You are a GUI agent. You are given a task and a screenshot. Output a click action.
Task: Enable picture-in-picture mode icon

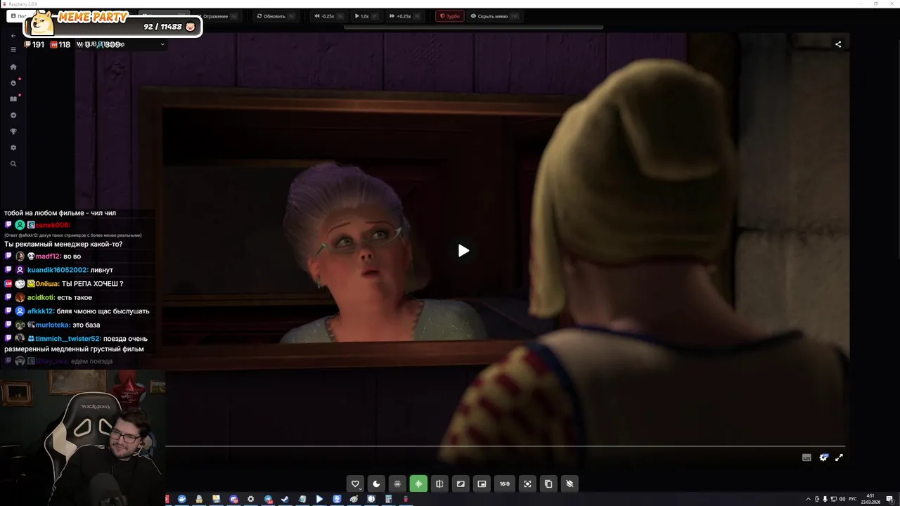(x=482, y=484)
